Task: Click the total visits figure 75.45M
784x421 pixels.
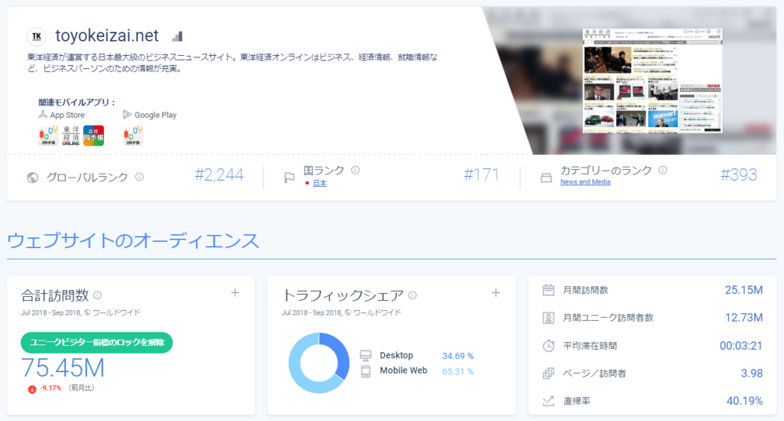Action: click(63, 368)
